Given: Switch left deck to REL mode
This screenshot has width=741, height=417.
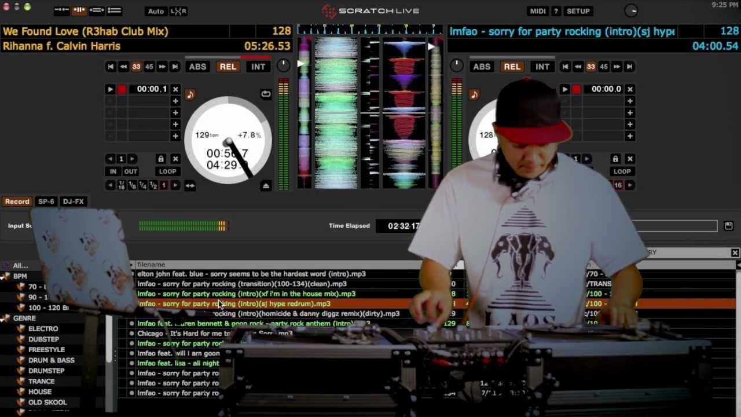Looking at the screenshot, I should click(228, 67).
